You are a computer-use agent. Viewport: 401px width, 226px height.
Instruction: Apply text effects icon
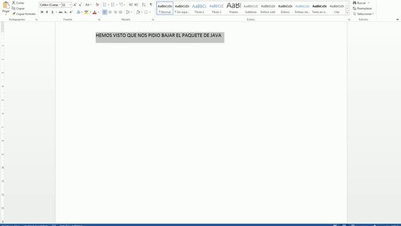(78, 12)
